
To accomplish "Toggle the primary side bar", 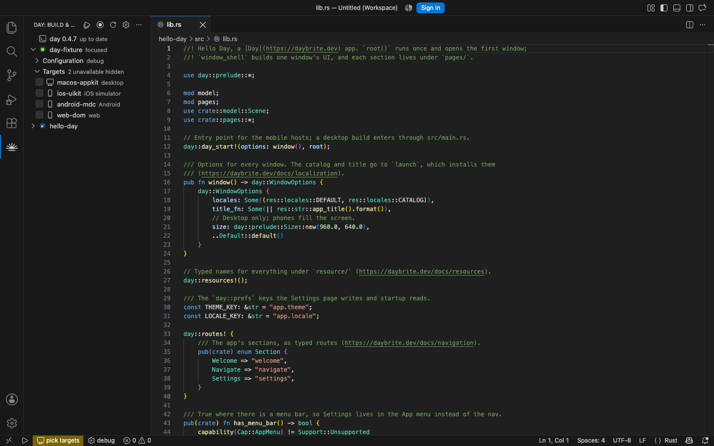I will click(664, 8).
